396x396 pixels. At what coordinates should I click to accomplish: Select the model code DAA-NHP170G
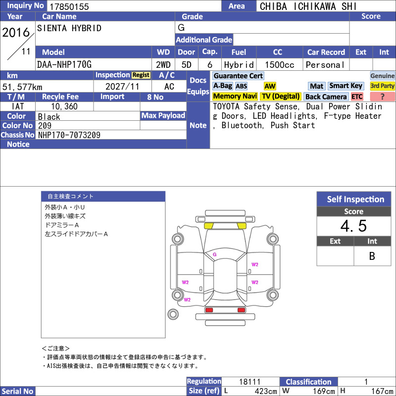(x=64, y=65)
